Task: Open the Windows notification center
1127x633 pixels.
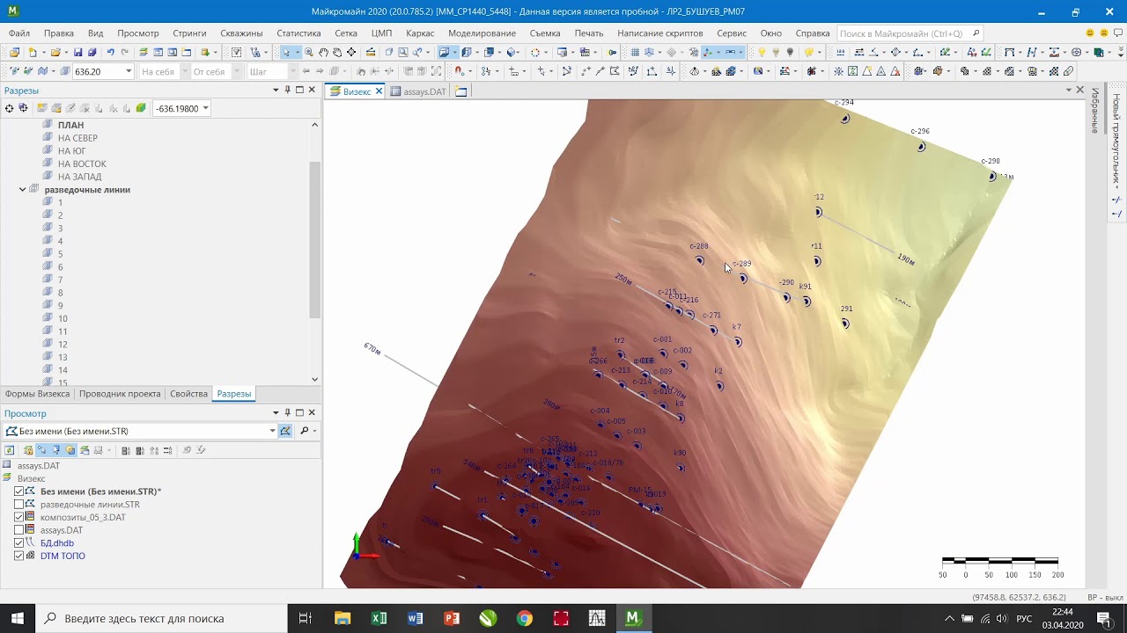Action: click(x=1103, y=618)
